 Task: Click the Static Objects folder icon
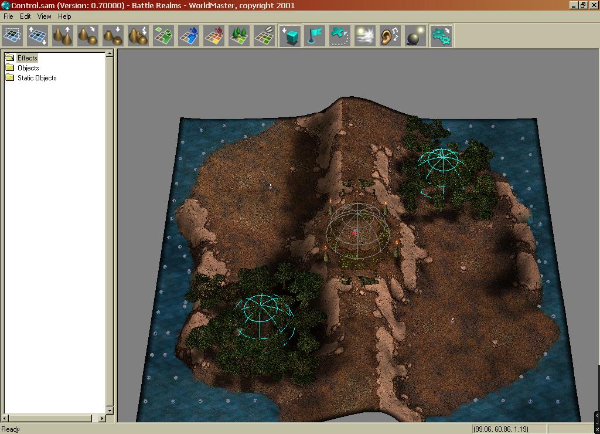(x=10, y=78)
